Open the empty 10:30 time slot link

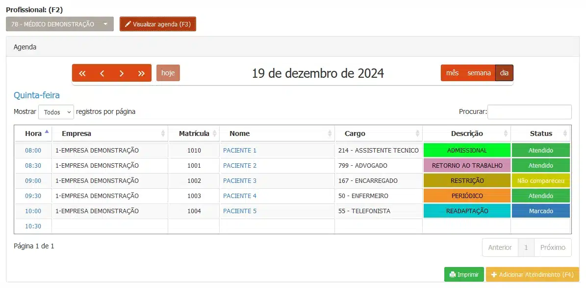pyautogui.click(x=33, y=226)
